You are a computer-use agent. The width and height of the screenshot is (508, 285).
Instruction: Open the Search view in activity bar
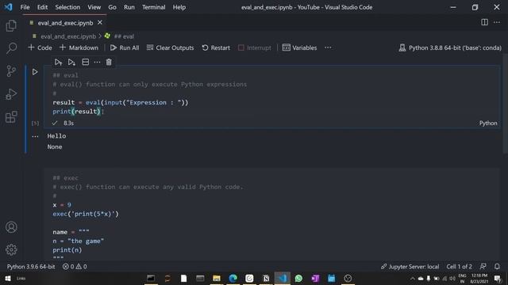11,48
